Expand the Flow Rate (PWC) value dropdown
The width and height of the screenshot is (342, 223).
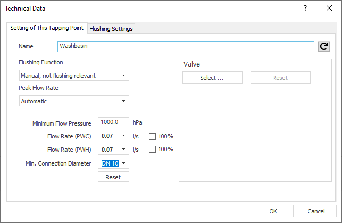click(x=124, y=136)
